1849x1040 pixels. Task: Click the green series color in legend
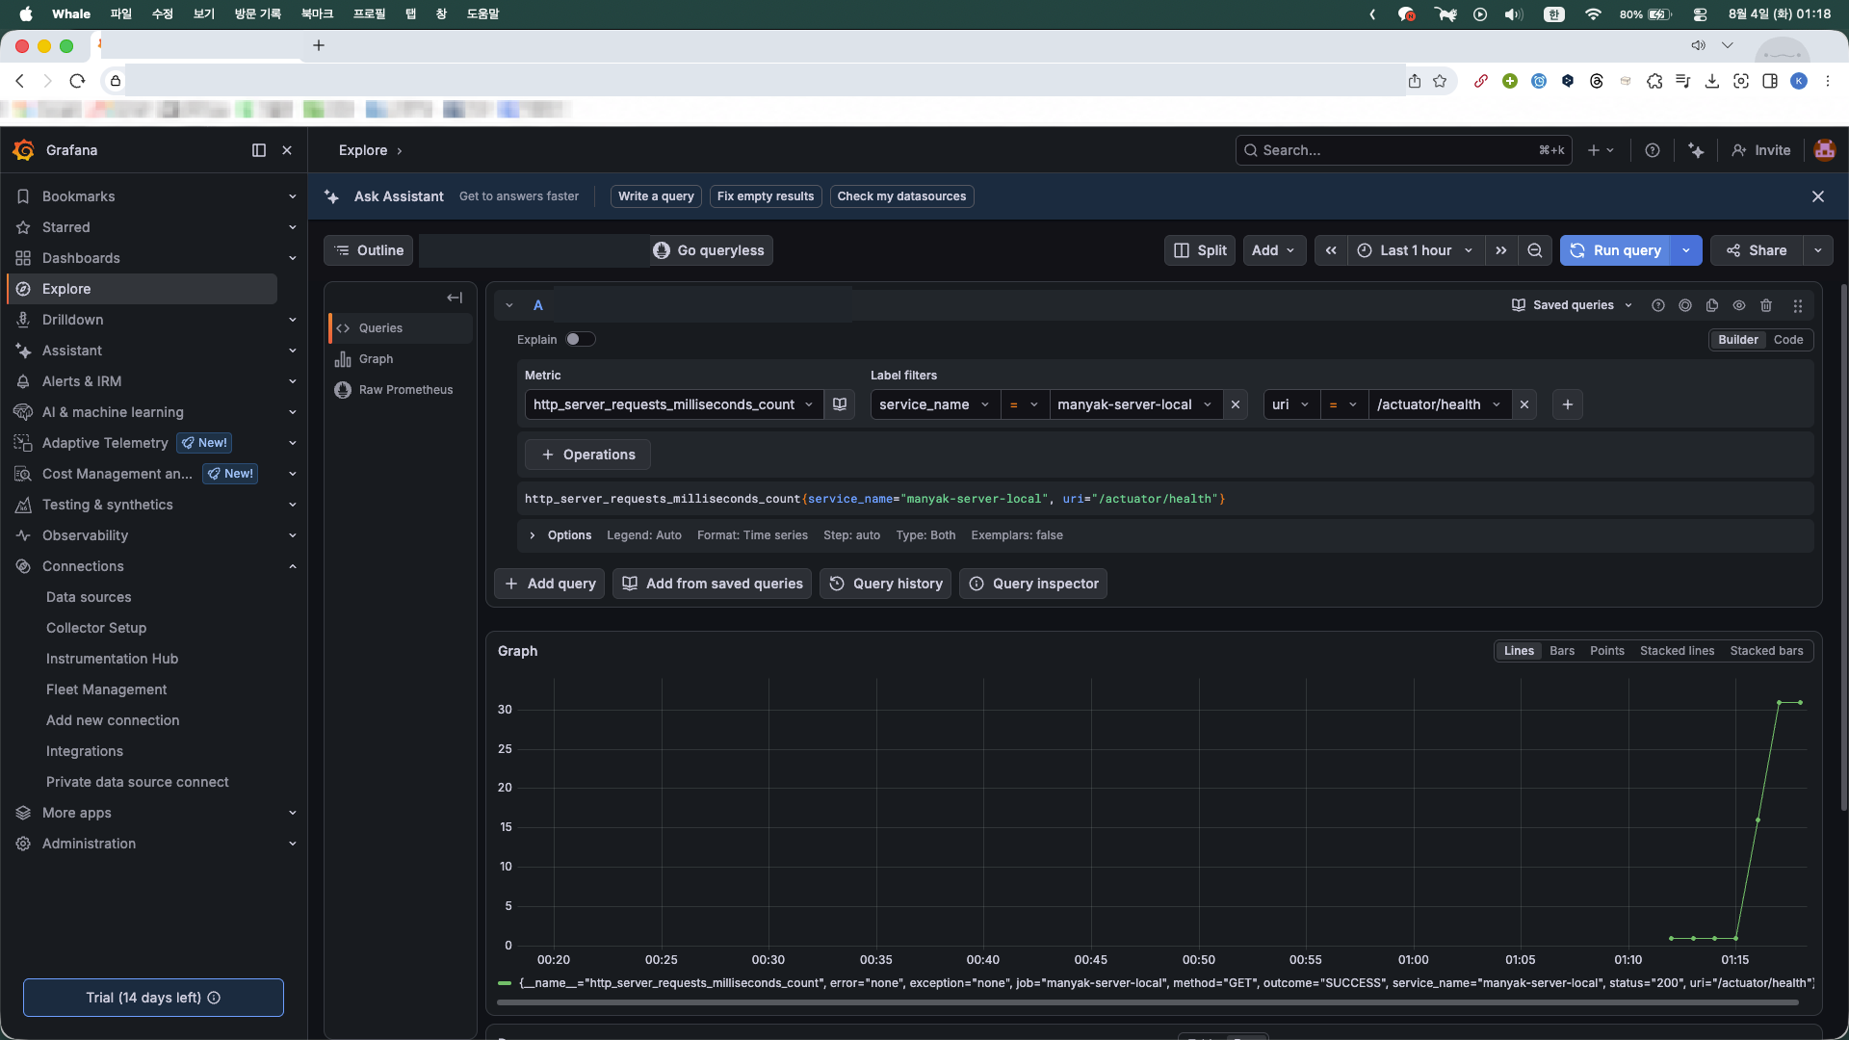[x=505, y=983]
